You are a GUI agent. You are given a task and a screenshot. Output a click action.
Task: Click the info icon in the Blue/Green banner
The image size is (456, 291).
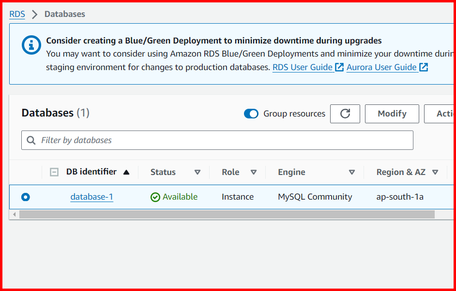(31, 44)
